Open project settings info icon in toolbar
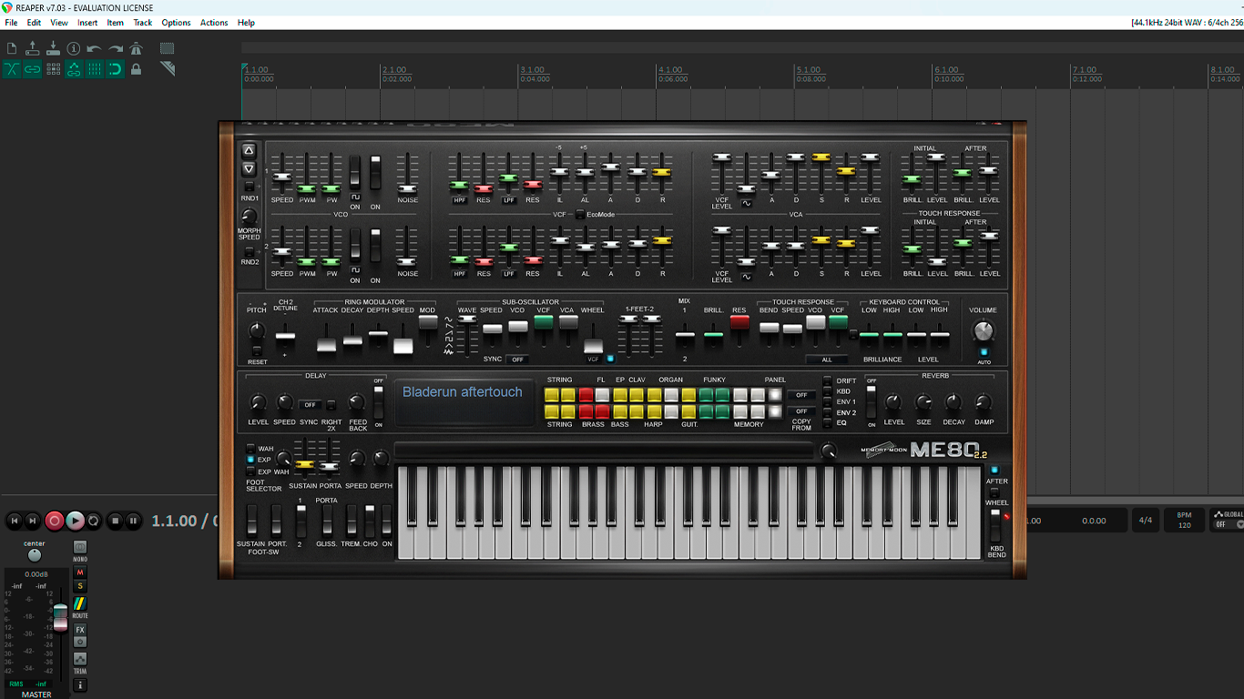The height and width of the screenshot is (699, 1244). pyautogui.click(x=74, y=48)
